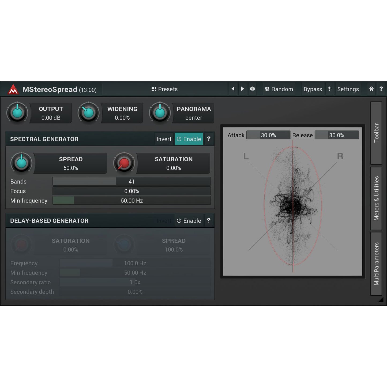The height and width of the screenshot is (387, 387).
Task: Expand the Toolbar side panel
Action: pyautogui.click(x=376, y=133)
